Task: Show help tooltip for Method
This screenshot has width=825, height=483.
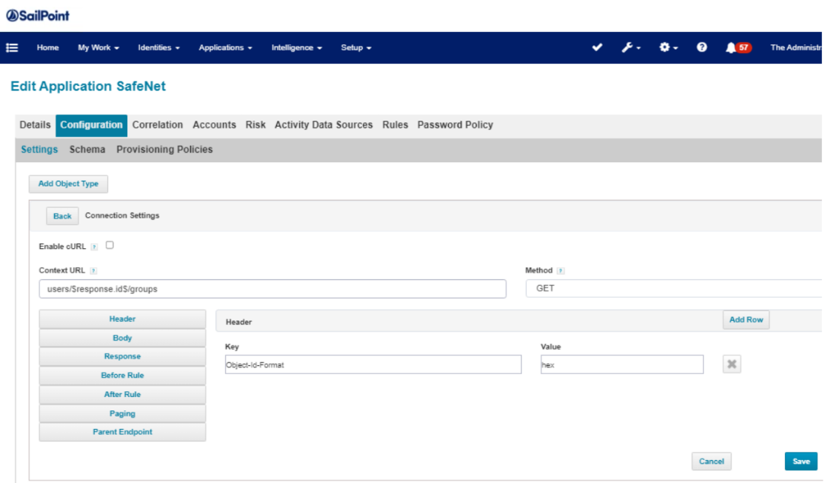Action: (x=561, y=271)
